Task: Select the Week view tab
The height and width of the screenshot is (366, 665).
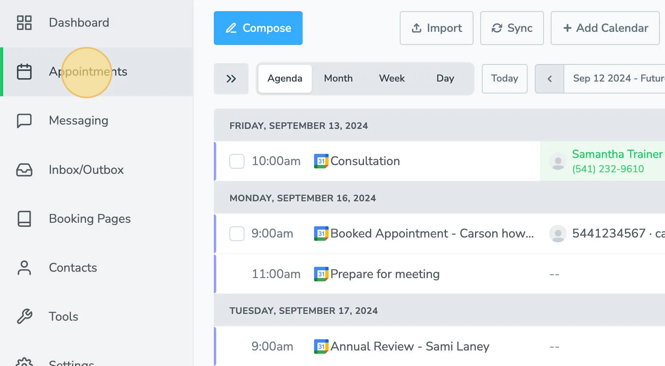Action: coord(391,78)
